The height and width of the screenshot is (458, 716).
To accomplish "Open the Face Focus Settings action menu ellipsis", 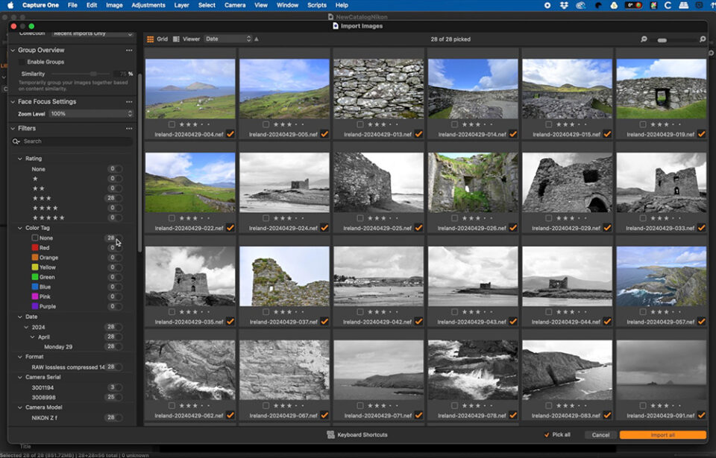I will [128, 101].
